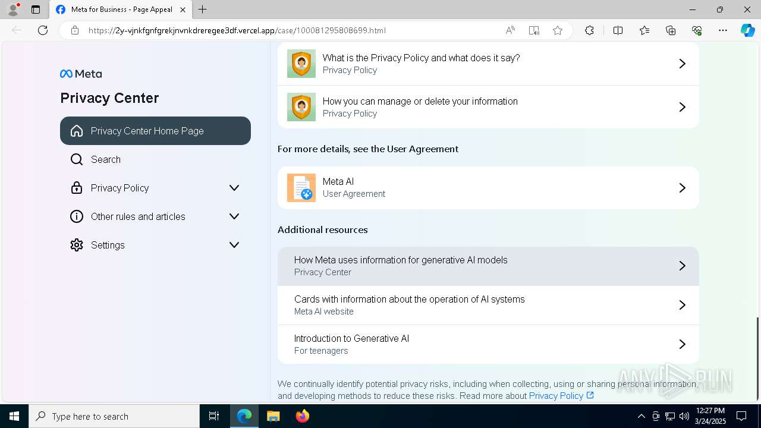
Task: Click arrow on Meta AI User Agreement row
Action: (683, 188)
